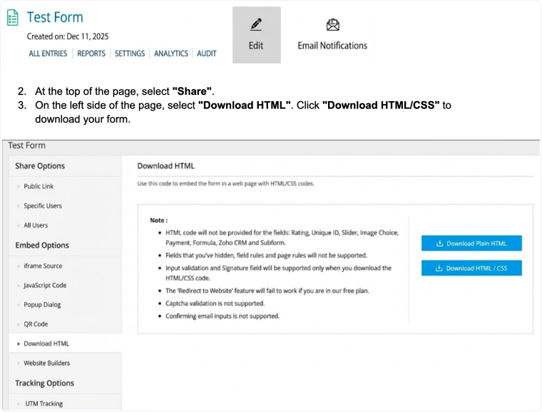Open the ANALYTICS tab
The height and width of the screenshot is (412, 542).
[171, 53]
